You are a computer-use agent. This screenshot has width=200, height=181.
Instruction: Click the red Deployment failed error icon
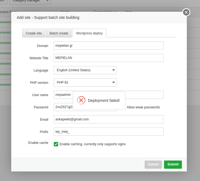point(81,100)
